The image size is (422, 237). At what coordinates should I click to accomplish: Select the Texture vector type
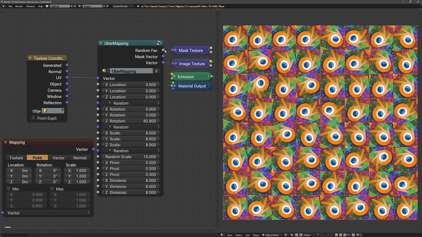point(16,158)
